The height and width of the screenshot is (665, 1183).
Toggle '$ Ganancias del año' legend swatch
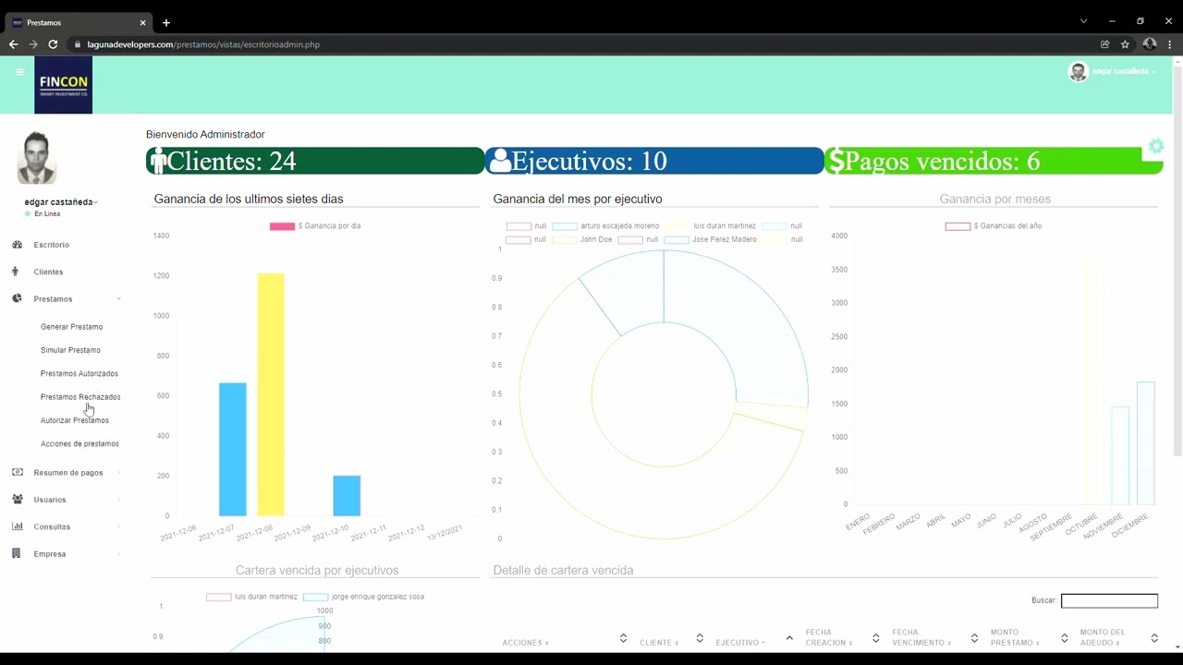(957, 226)
